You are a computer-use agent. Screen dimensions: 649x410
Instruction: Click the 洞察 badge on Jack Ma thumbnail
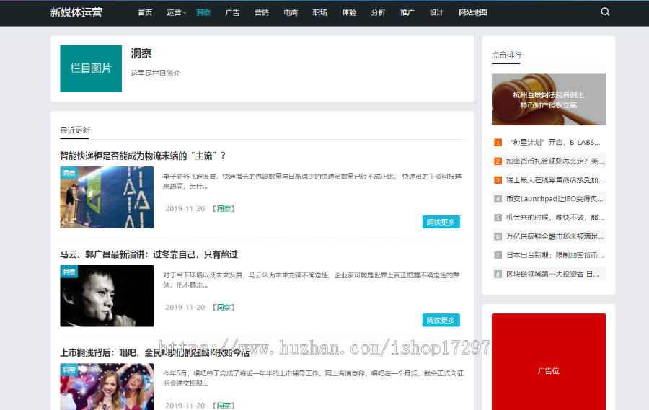[69, 272]
